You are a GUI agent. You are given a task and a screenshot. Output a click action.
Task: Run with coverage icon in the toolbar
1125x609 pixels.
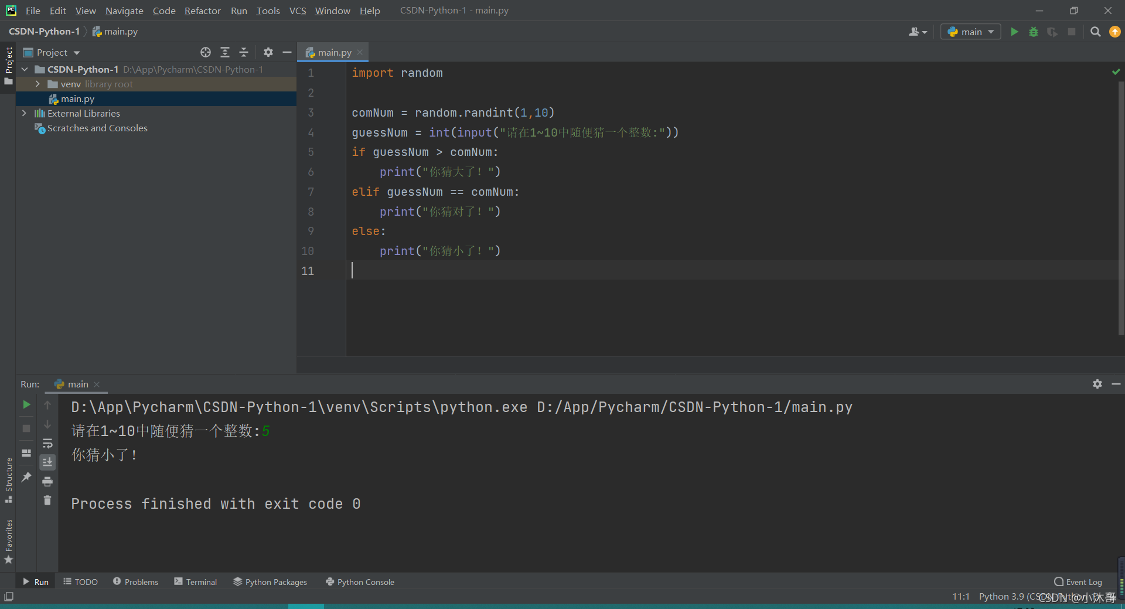point(1053,32)
